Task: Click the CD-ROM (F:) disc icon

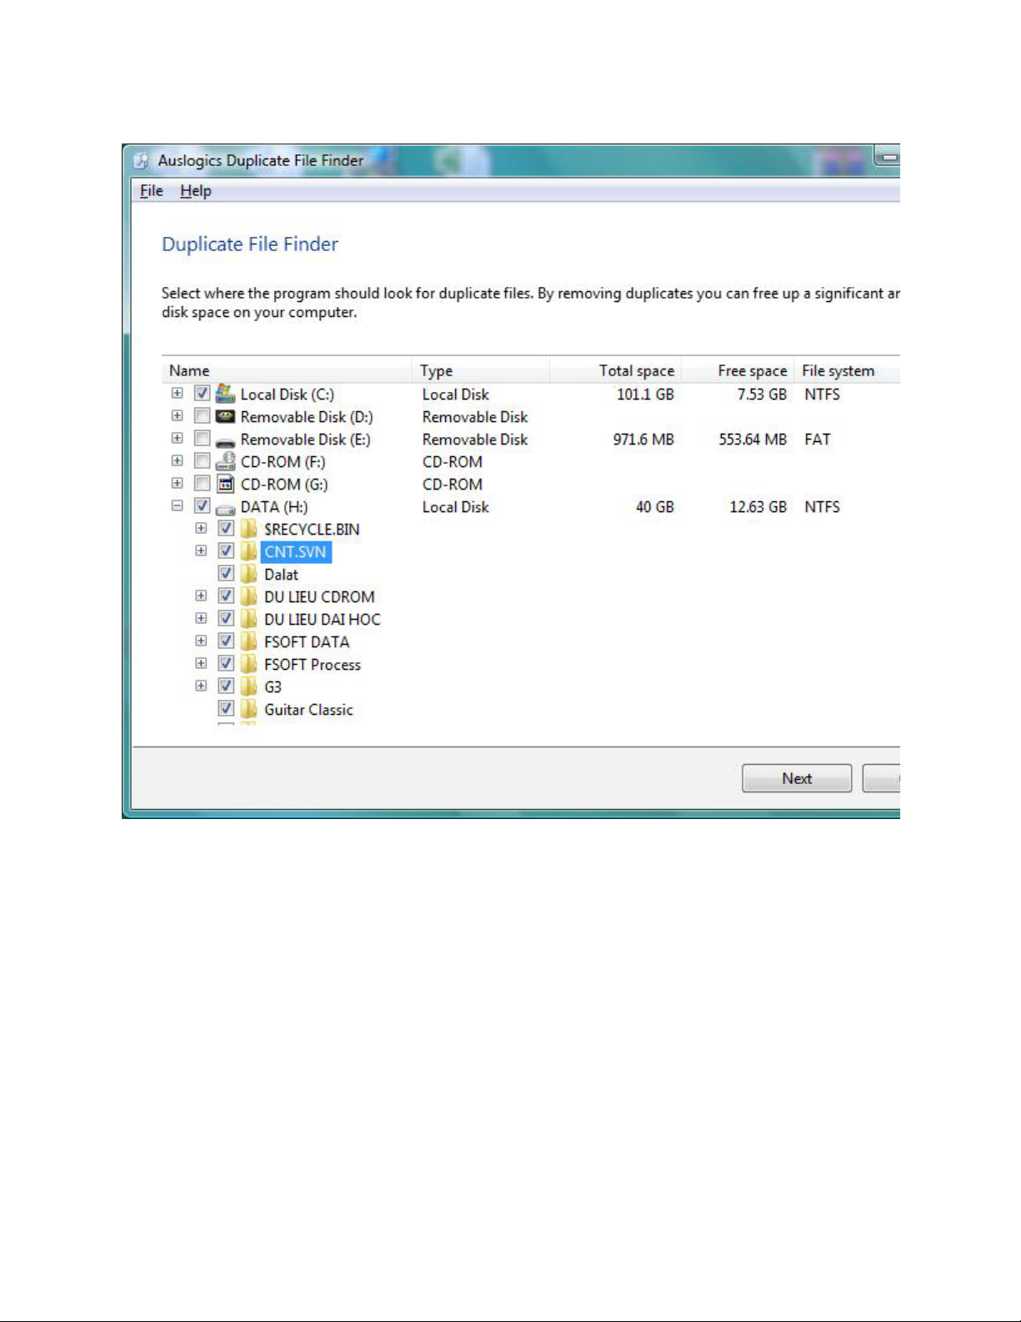Action: point(225,461)
